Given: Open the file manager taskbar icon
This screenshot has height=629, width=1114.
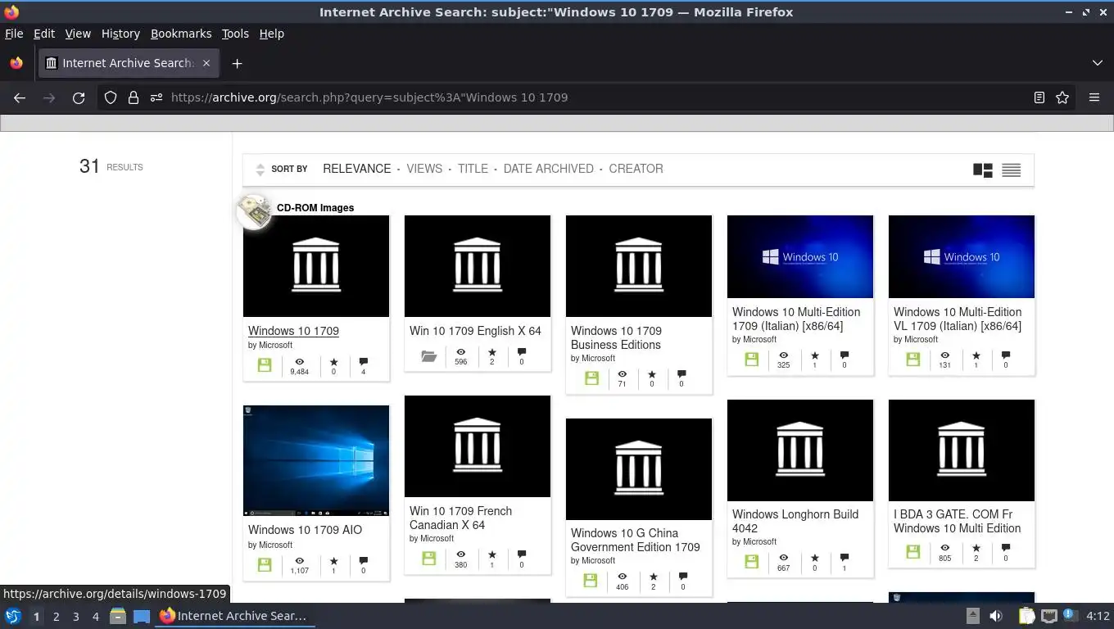Looking at the screenshot, I should point(118,616).
